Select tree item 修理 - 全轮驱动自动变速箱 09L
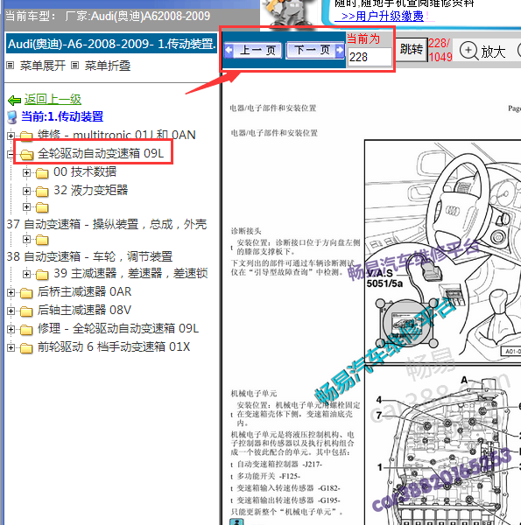Screen dimensions: 521x525 coord(118,328)
